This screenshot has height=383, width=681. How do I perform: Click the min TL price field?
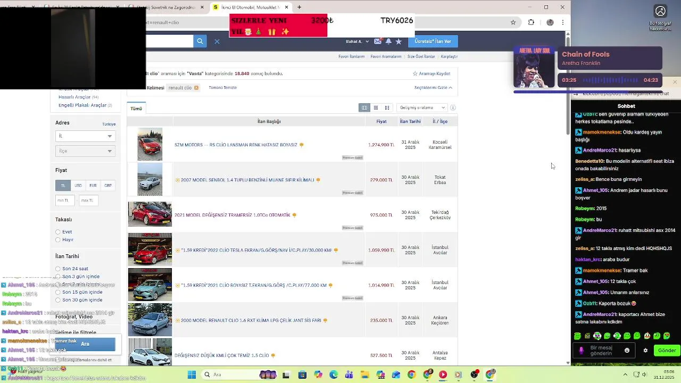65,201
